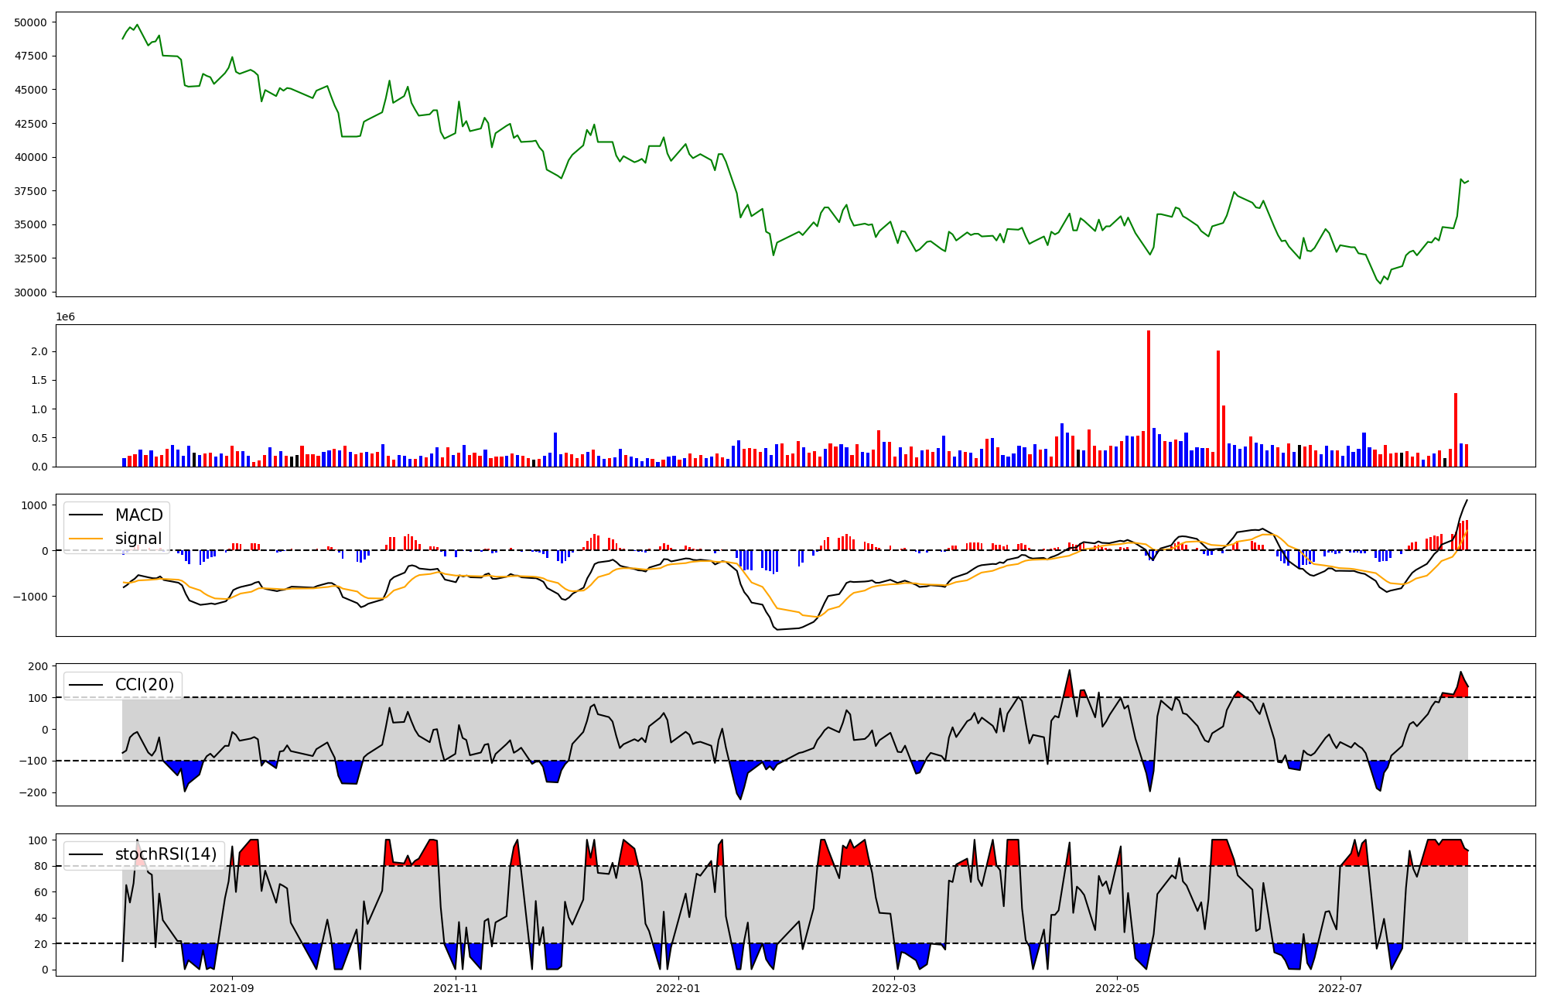Click the 2022-01 x-axis date label
The width and height of the screenshot is (1547, 1006).
pyautogui.click(x=678, y=988)
